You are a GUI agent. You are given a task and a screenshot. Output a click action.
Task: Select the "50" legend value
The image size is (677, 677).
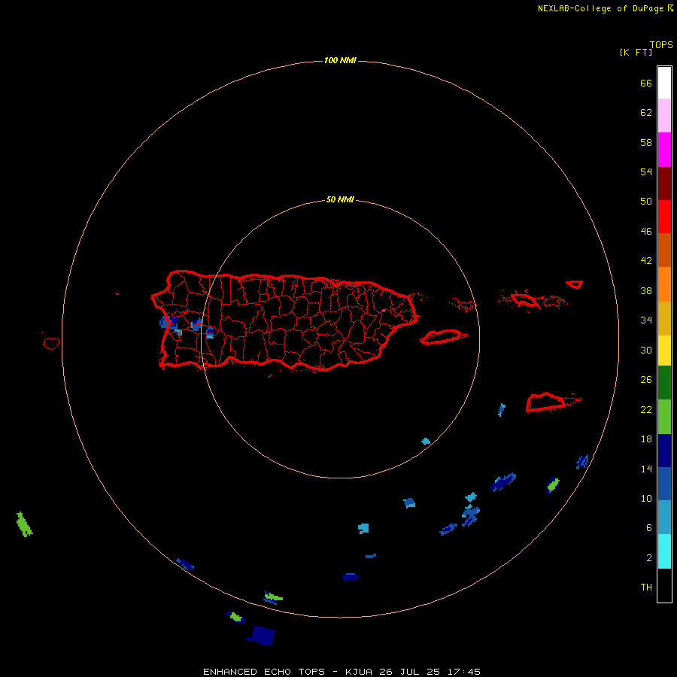(646, 202)
